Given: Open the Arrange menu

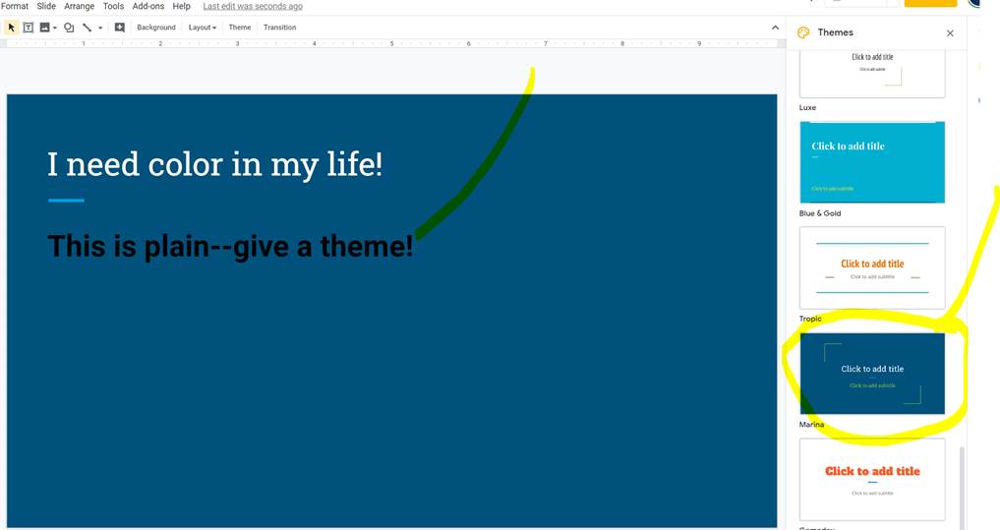Looking at the screenshot, I should coord(79,6).
